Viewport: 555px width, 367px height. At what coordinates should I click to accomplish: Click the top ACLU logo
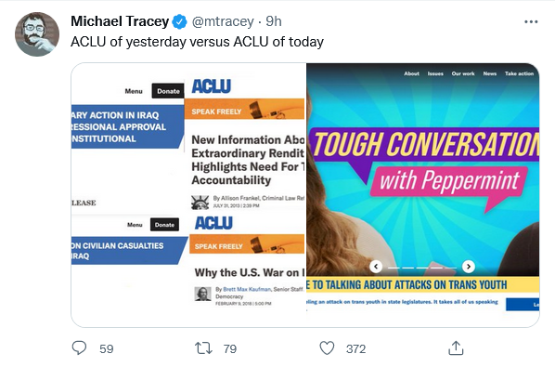[x=212, y=86]
